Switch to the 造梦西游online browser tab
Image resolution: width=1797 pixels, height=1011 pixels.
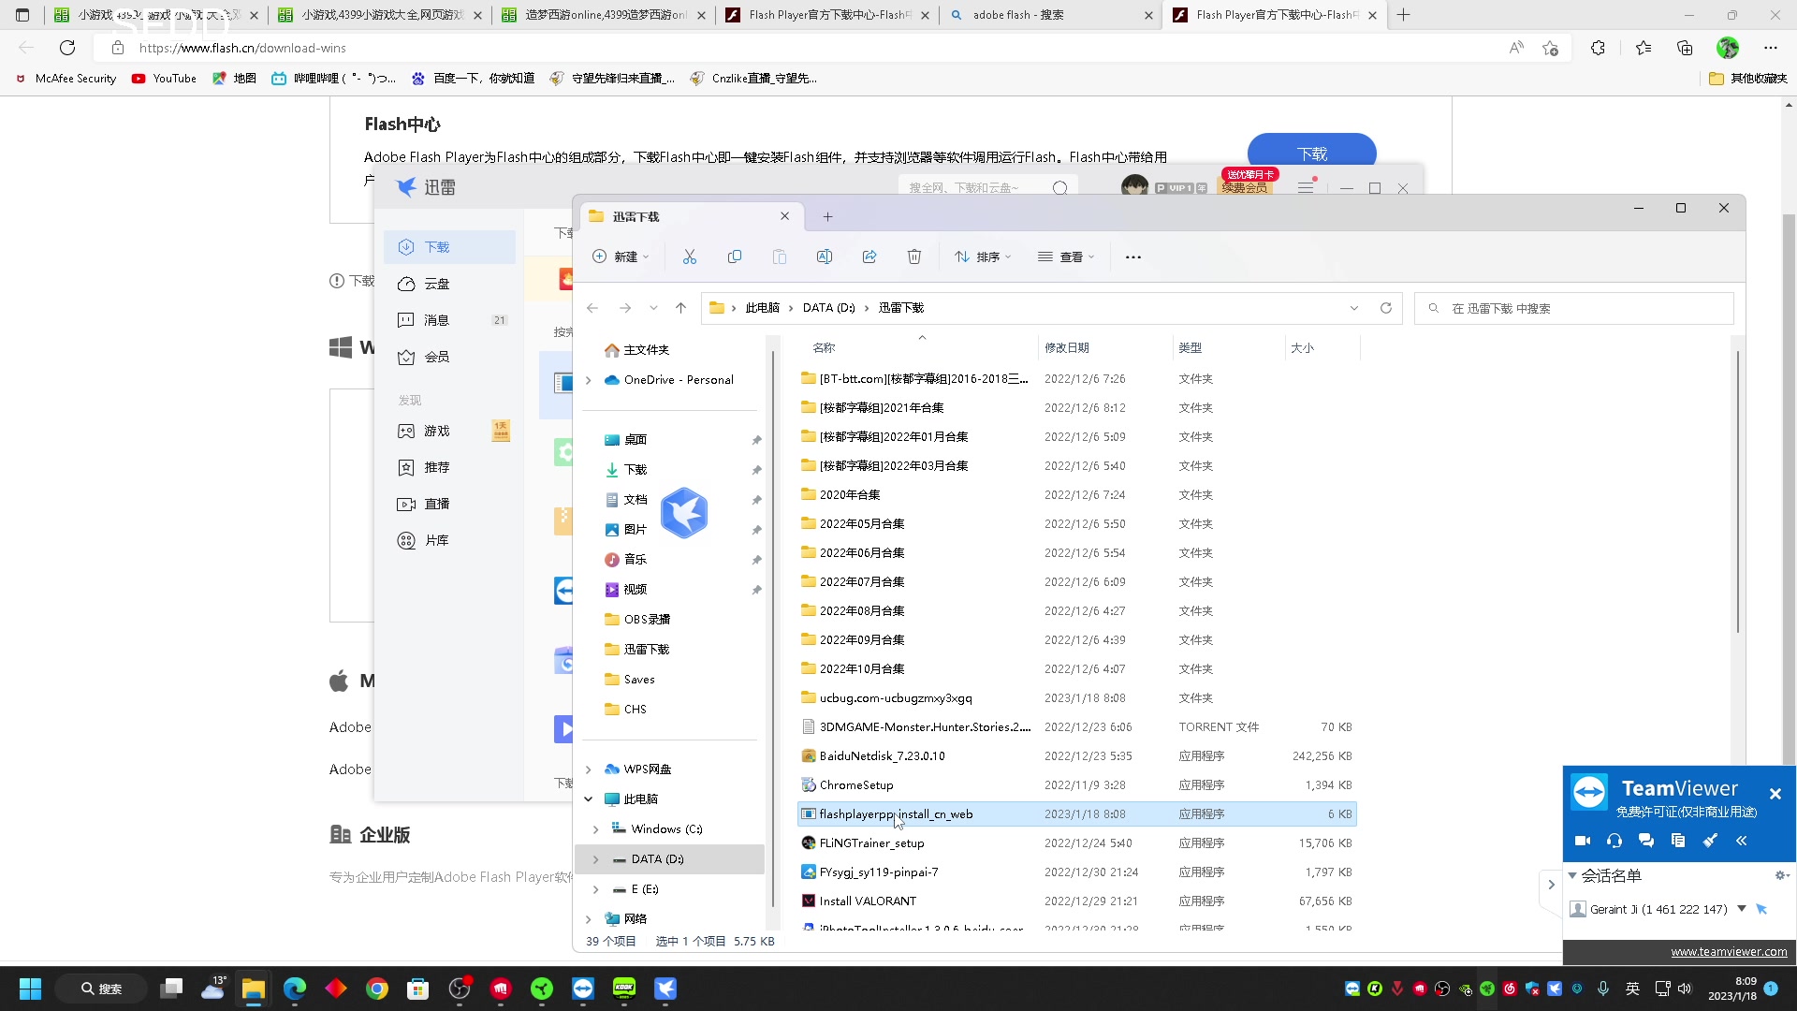pyautogui.click(x=606, y=15)
